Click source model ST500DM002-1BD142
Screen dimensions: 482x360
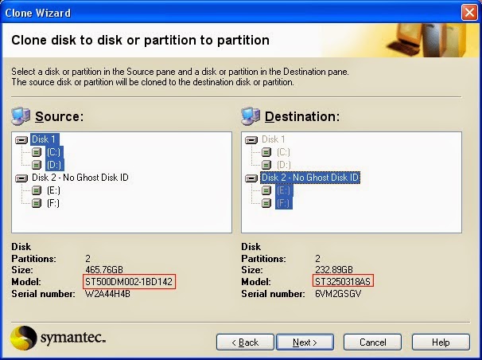click(129, 281)
